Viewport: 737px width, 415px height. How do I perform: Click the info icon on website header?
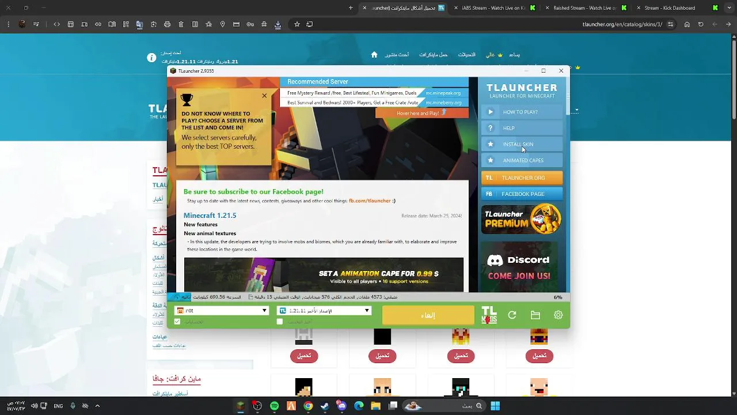click(151, 58)
